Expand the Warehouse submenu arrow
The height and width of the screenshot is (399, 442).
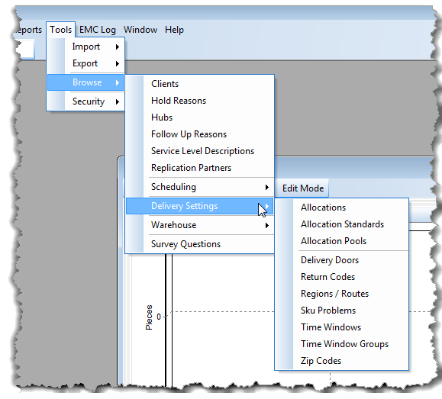pyautogui.click(x=266, y=225)
